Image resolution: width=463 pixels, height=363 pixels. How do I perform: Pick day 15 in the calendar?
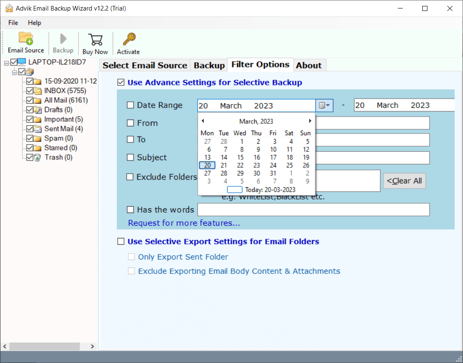pyautogui.click(x=240, y=157)
